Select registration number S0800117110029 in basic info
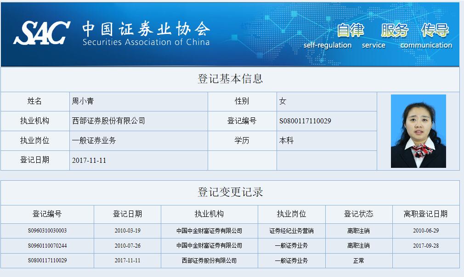Viewport: 464px width, 277px height. [x=305, y=121]
